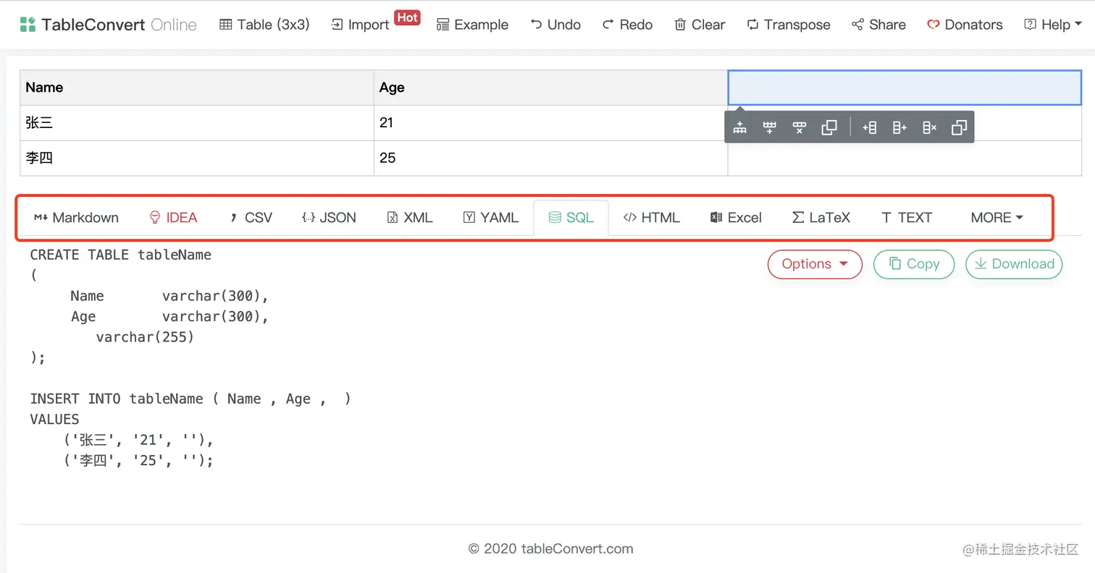1095x573 pixels.
Task: Open the Options dropdown
Action: tap(814, 264)
